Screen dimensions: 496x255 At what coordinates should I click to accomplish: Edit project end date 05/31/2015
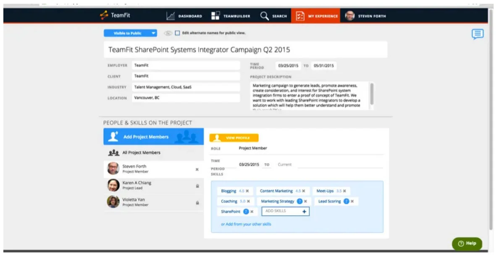(324, 66)
